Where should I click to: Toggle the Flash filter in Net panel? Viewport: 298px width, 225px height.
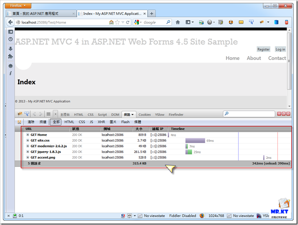point(125,122)
